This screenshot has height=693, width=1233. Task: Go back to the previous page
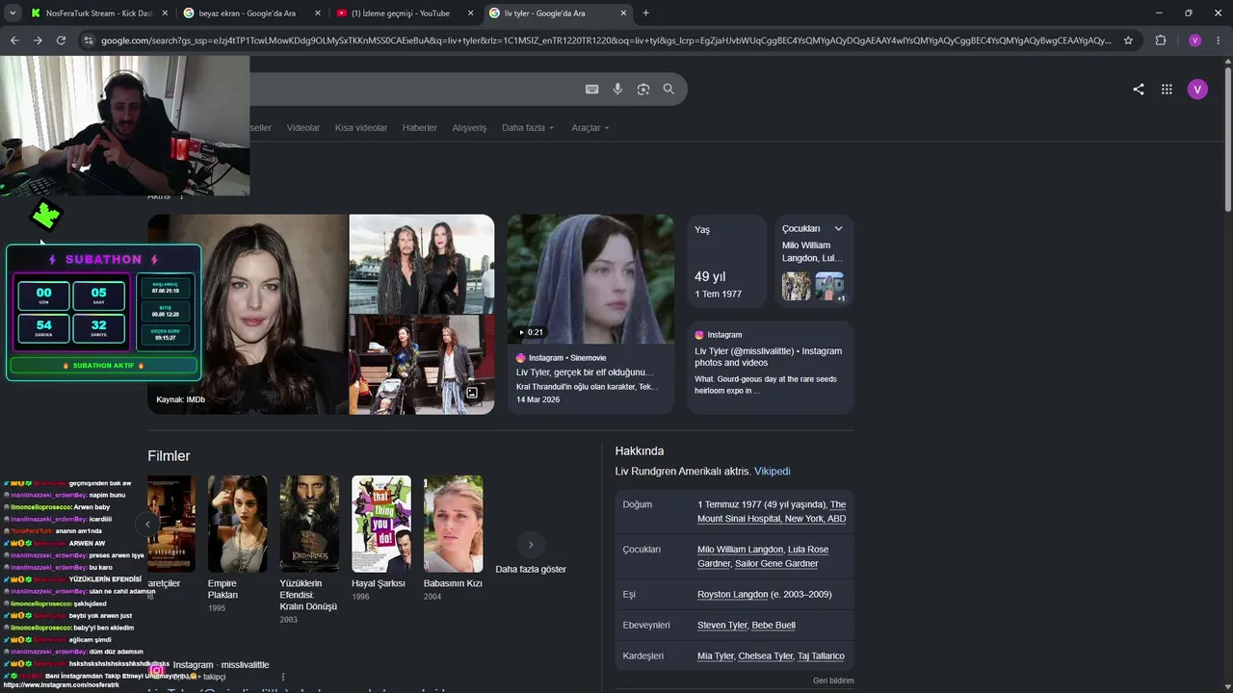click(x=14, y=40)
